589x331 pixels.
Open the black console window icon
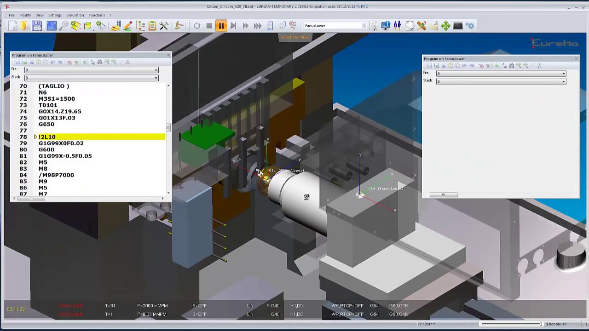click(x=458, y=26)
